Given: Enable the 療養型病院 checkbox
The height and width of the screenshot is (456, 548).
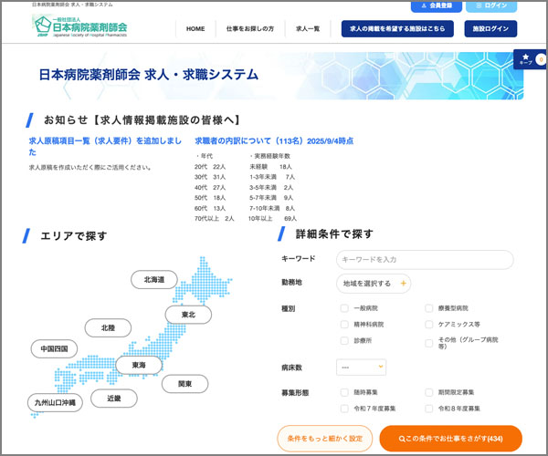Looking at the screenshot, I should [429, 309].
